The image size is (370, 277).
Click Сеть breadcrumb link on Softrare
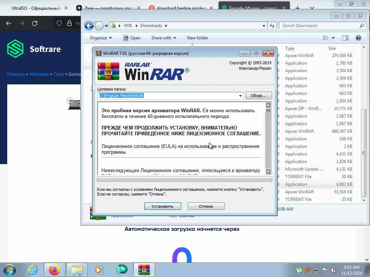[59, 74]
